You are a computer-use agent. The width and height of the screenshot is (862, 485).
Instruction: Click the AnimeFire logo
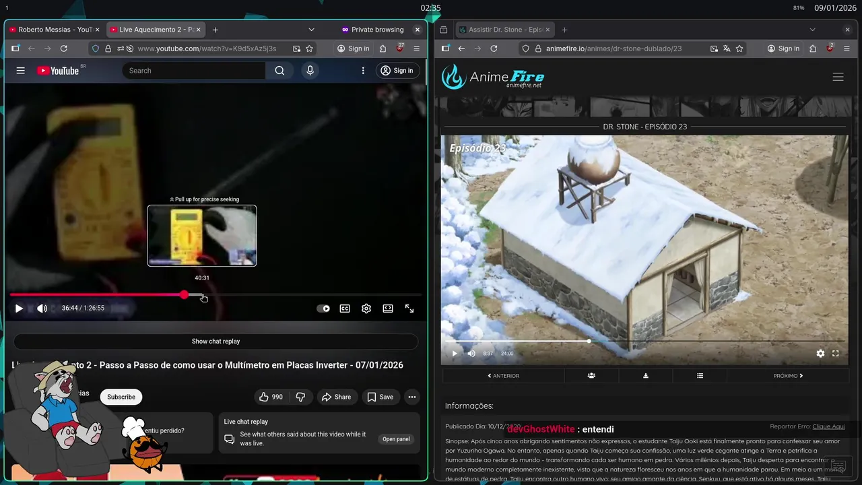pos(493,77)
